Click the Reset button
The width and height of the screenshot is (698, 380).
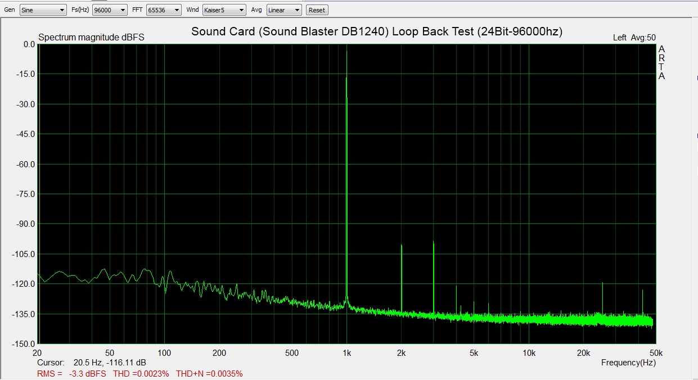point(317,10)
